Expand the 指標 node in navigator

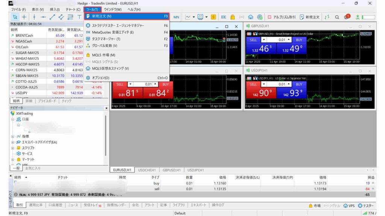tap(13, 136)
